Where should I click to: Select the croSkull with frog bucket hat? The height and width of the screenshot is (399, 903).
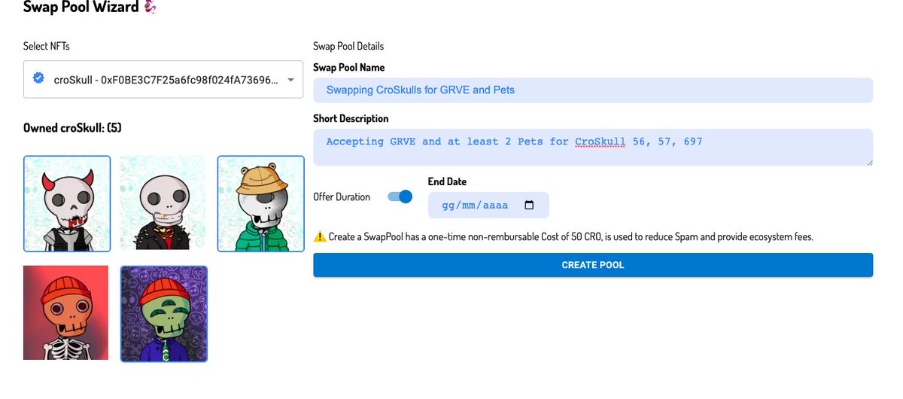pos(261,203)
